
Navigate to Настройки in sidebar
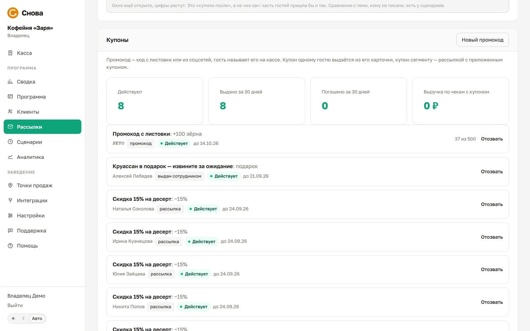pos(42,215)
